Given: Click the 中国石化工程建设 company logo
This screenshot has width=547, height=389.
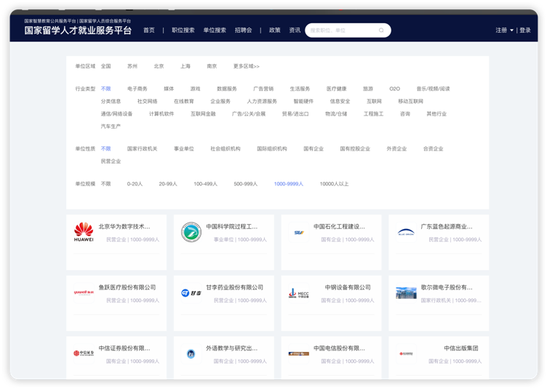Looking at the screenshot, I should [299, 232].
